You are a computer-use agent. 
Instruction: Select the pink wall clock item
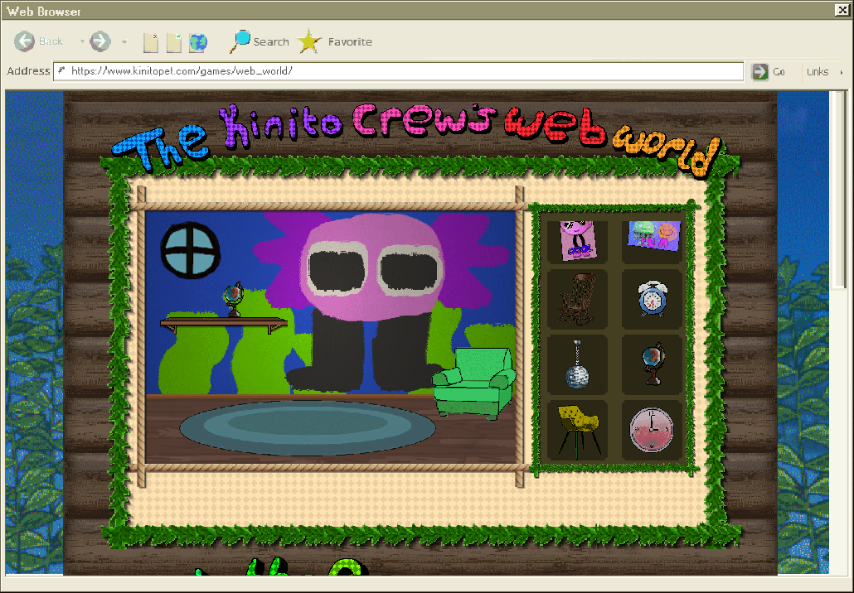pyautogui.click(x=652, y=429)
